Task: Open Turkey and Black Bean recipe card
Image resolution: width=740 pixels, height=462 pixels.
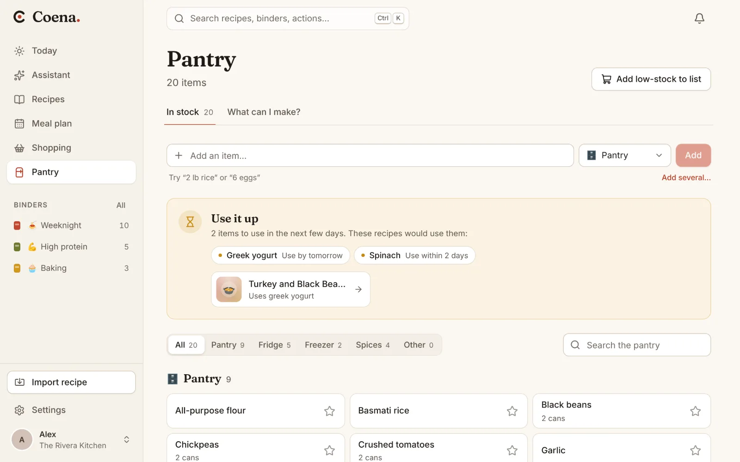Action: point(290,289)
